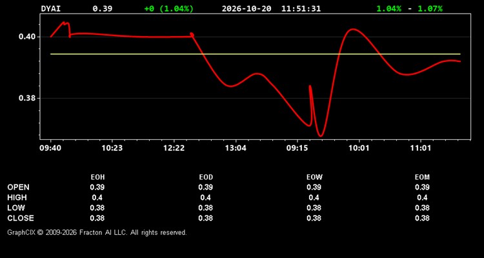
Task: Click the OPEN value in the EOH column
Action: (x=97, y=187)
